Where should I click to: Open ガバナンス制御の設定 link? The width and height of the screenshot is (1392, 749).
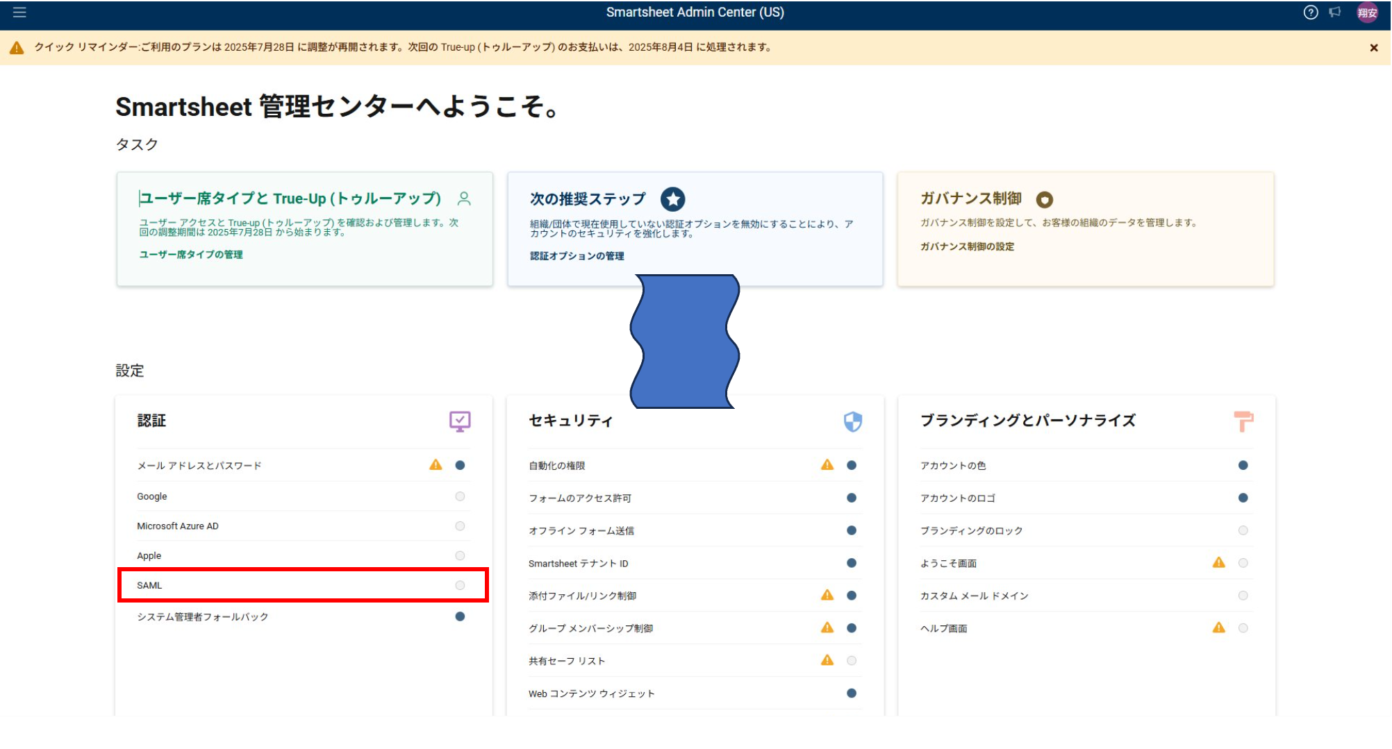967,246
